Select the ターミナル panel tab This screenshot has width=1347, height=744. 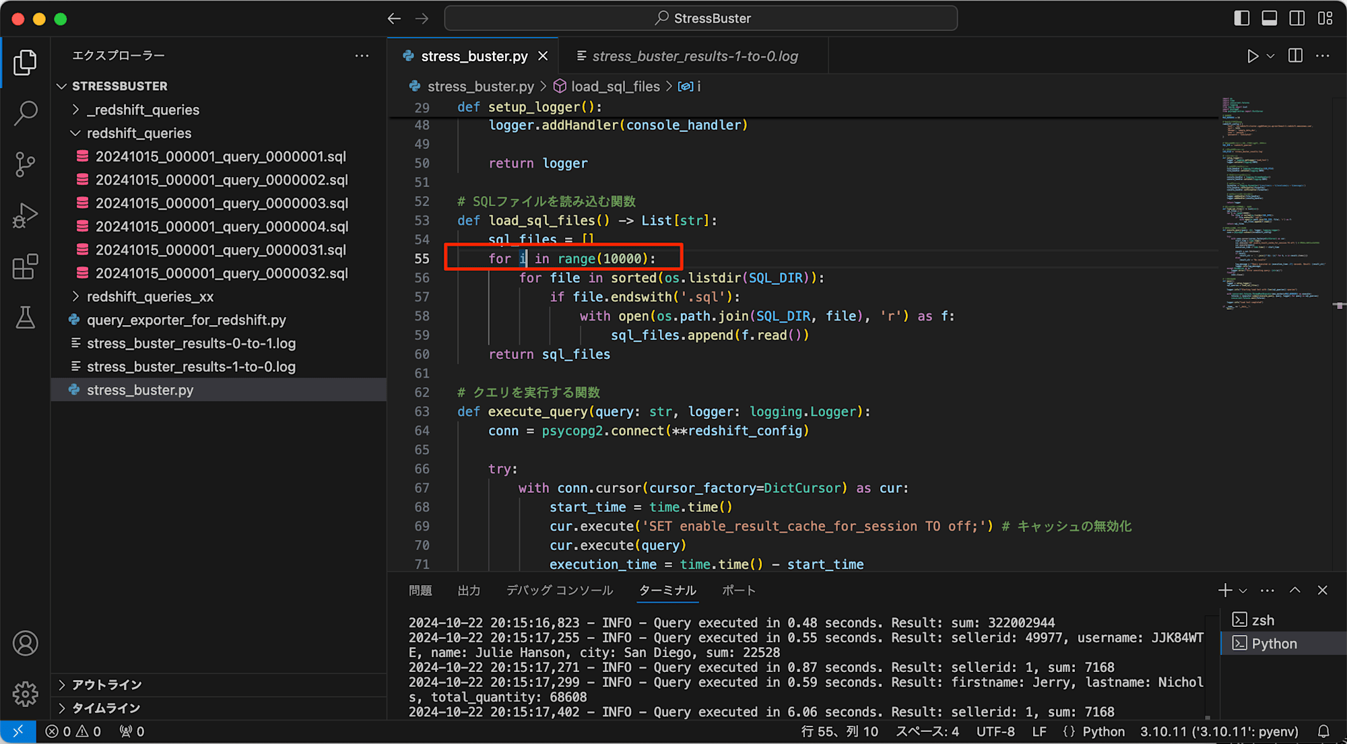tap(667, 590)
